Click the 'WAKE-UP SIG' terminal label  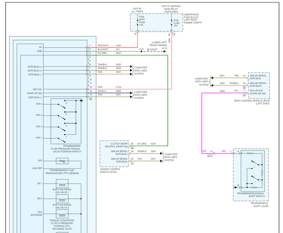click(x=35, y=93)
